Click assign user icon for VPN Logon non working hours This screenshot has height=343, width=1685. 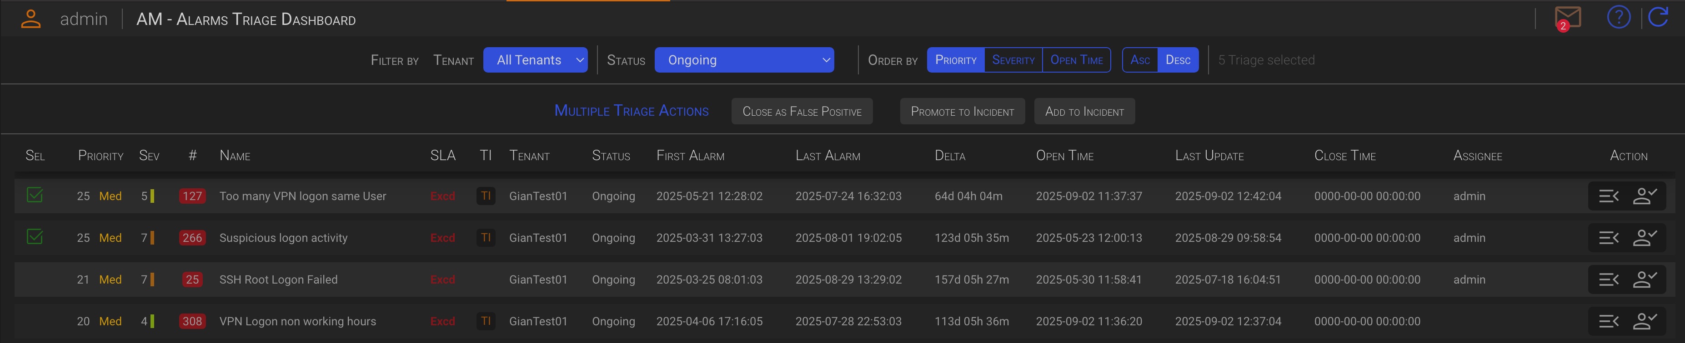pos(1645,321)
